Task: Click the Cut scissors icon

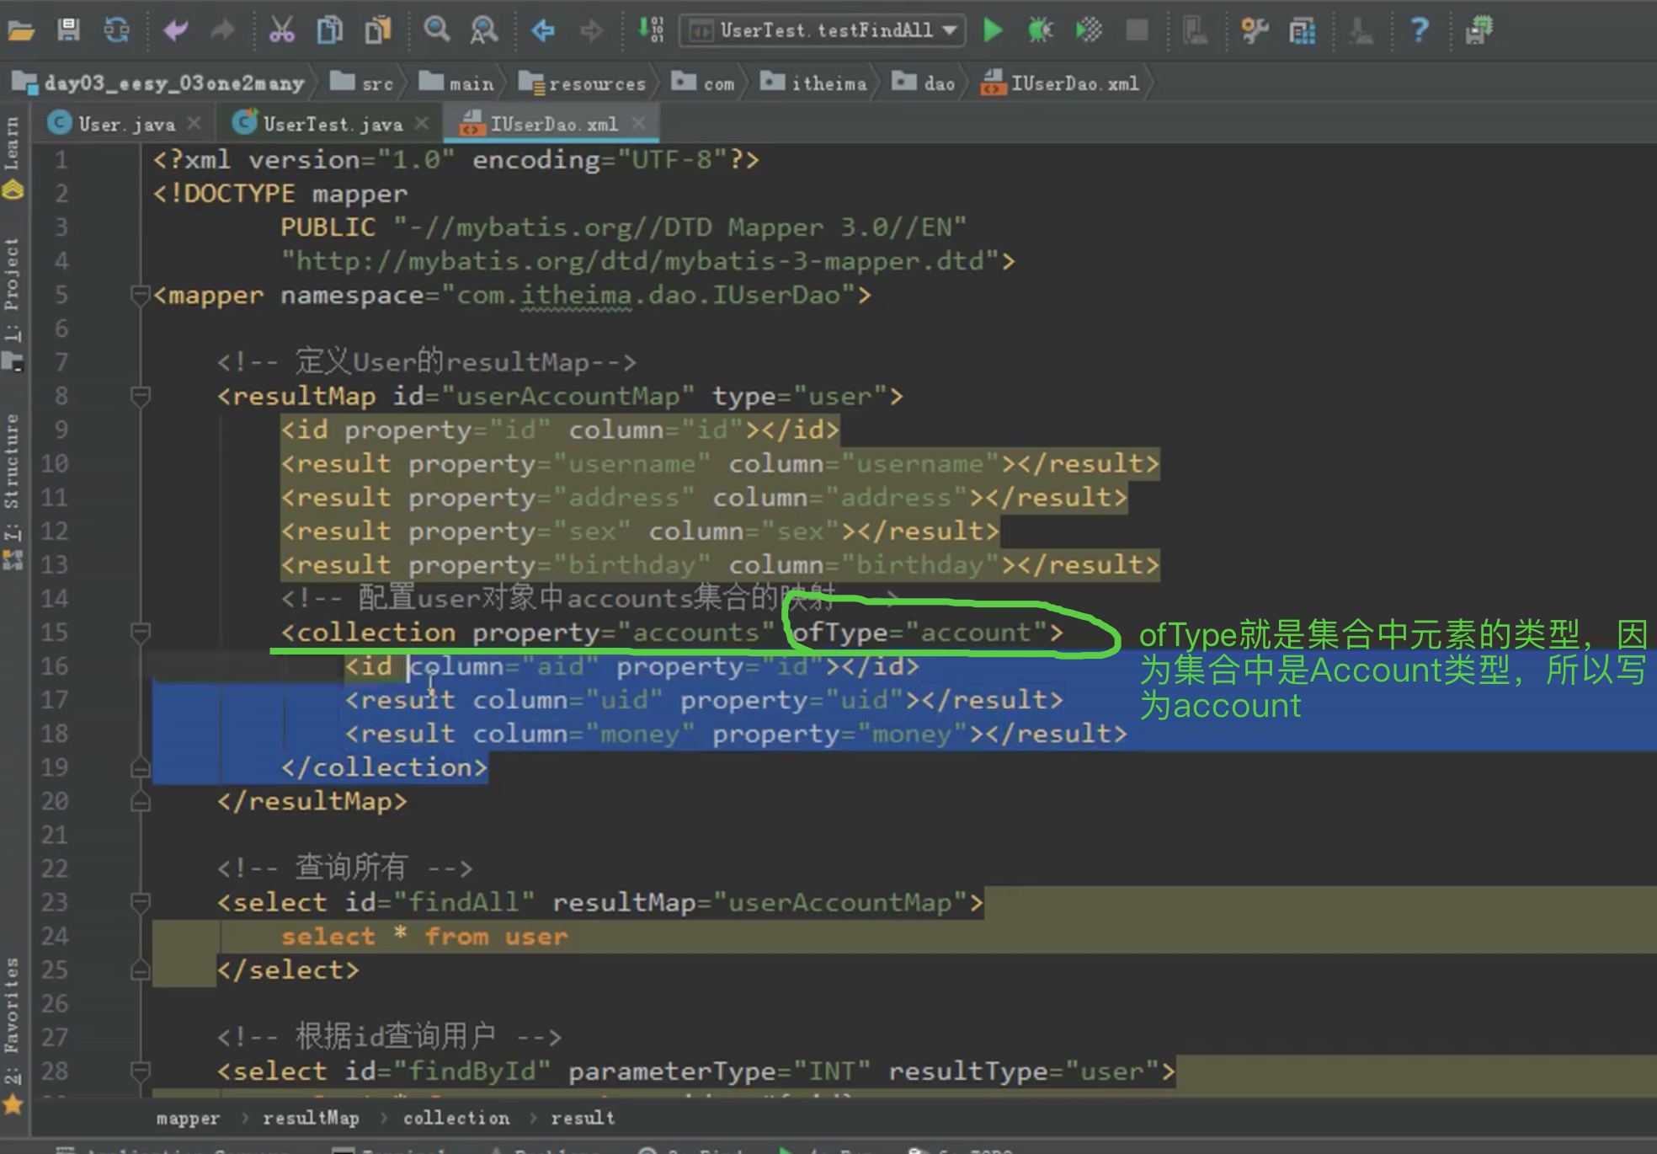Action: click(x=281, y=30)
